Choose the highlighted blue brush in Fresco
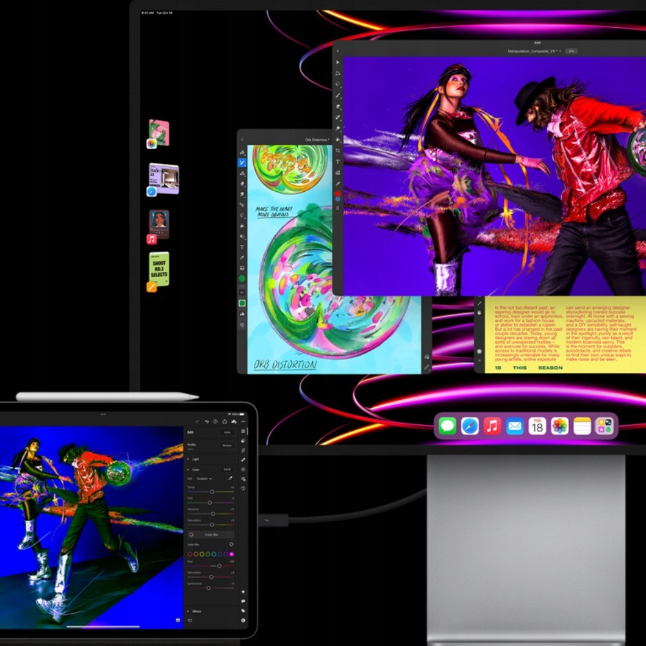The image size is (646, 646). pos(242,163)
